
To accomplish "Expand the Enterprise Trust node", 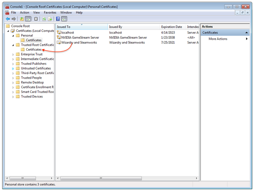I will click(13, 54).
